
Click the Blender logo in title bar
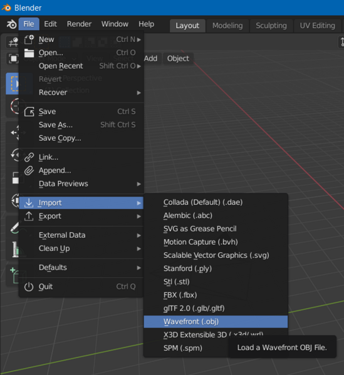pyautogui.click(x=6, y=8)
